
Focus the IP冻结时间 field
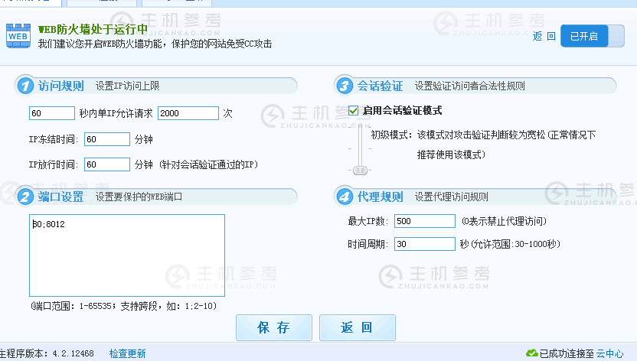107,139
